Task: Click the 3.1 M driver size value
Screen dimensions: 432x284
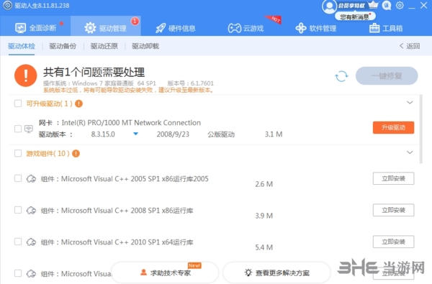Action: pos(274,134)
